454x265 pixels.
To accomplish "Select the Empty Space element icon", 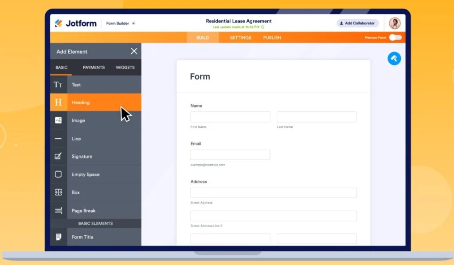I will [58, 174].
